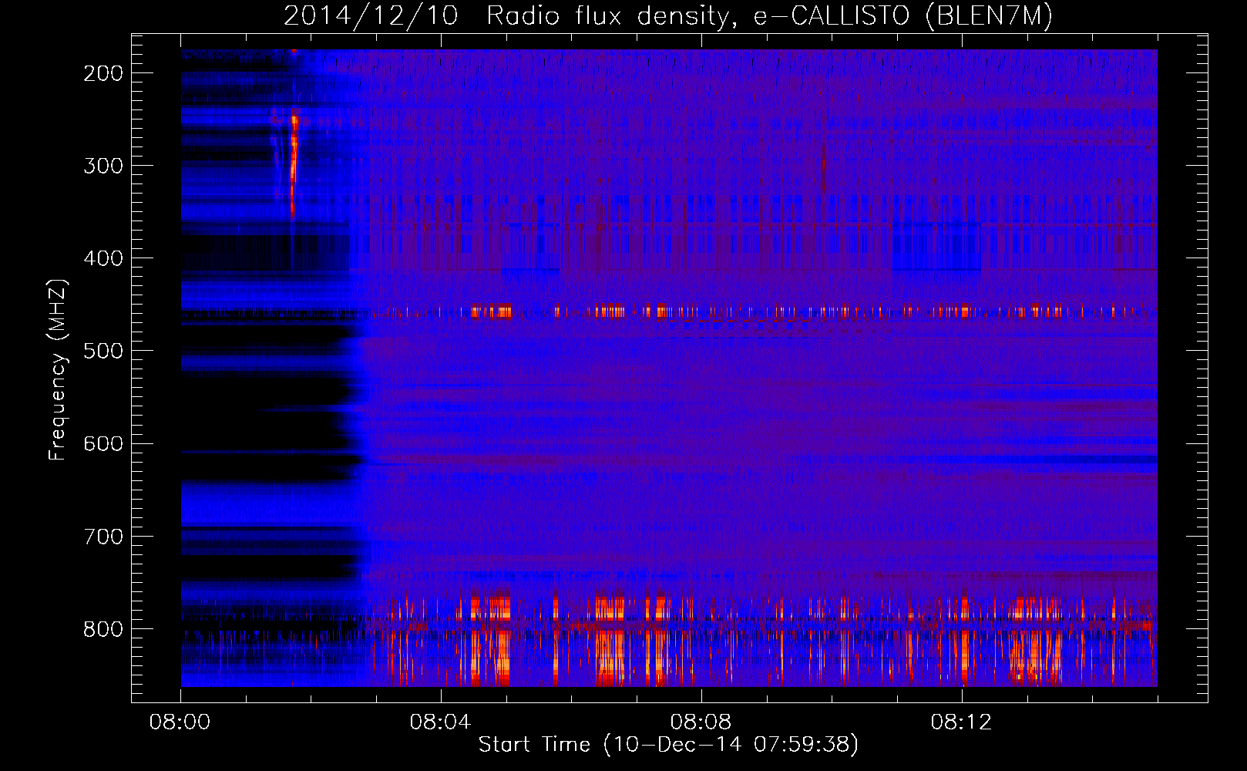The width and height of the screenshot is (1247, 771).
Task: Click the 200 frequency tick label
Action: point(103,73)
